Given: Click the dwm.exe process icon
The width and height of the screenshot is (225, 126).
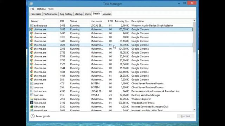Looking at the screenshot, I should pyautogui.click(x=32, y=95).
